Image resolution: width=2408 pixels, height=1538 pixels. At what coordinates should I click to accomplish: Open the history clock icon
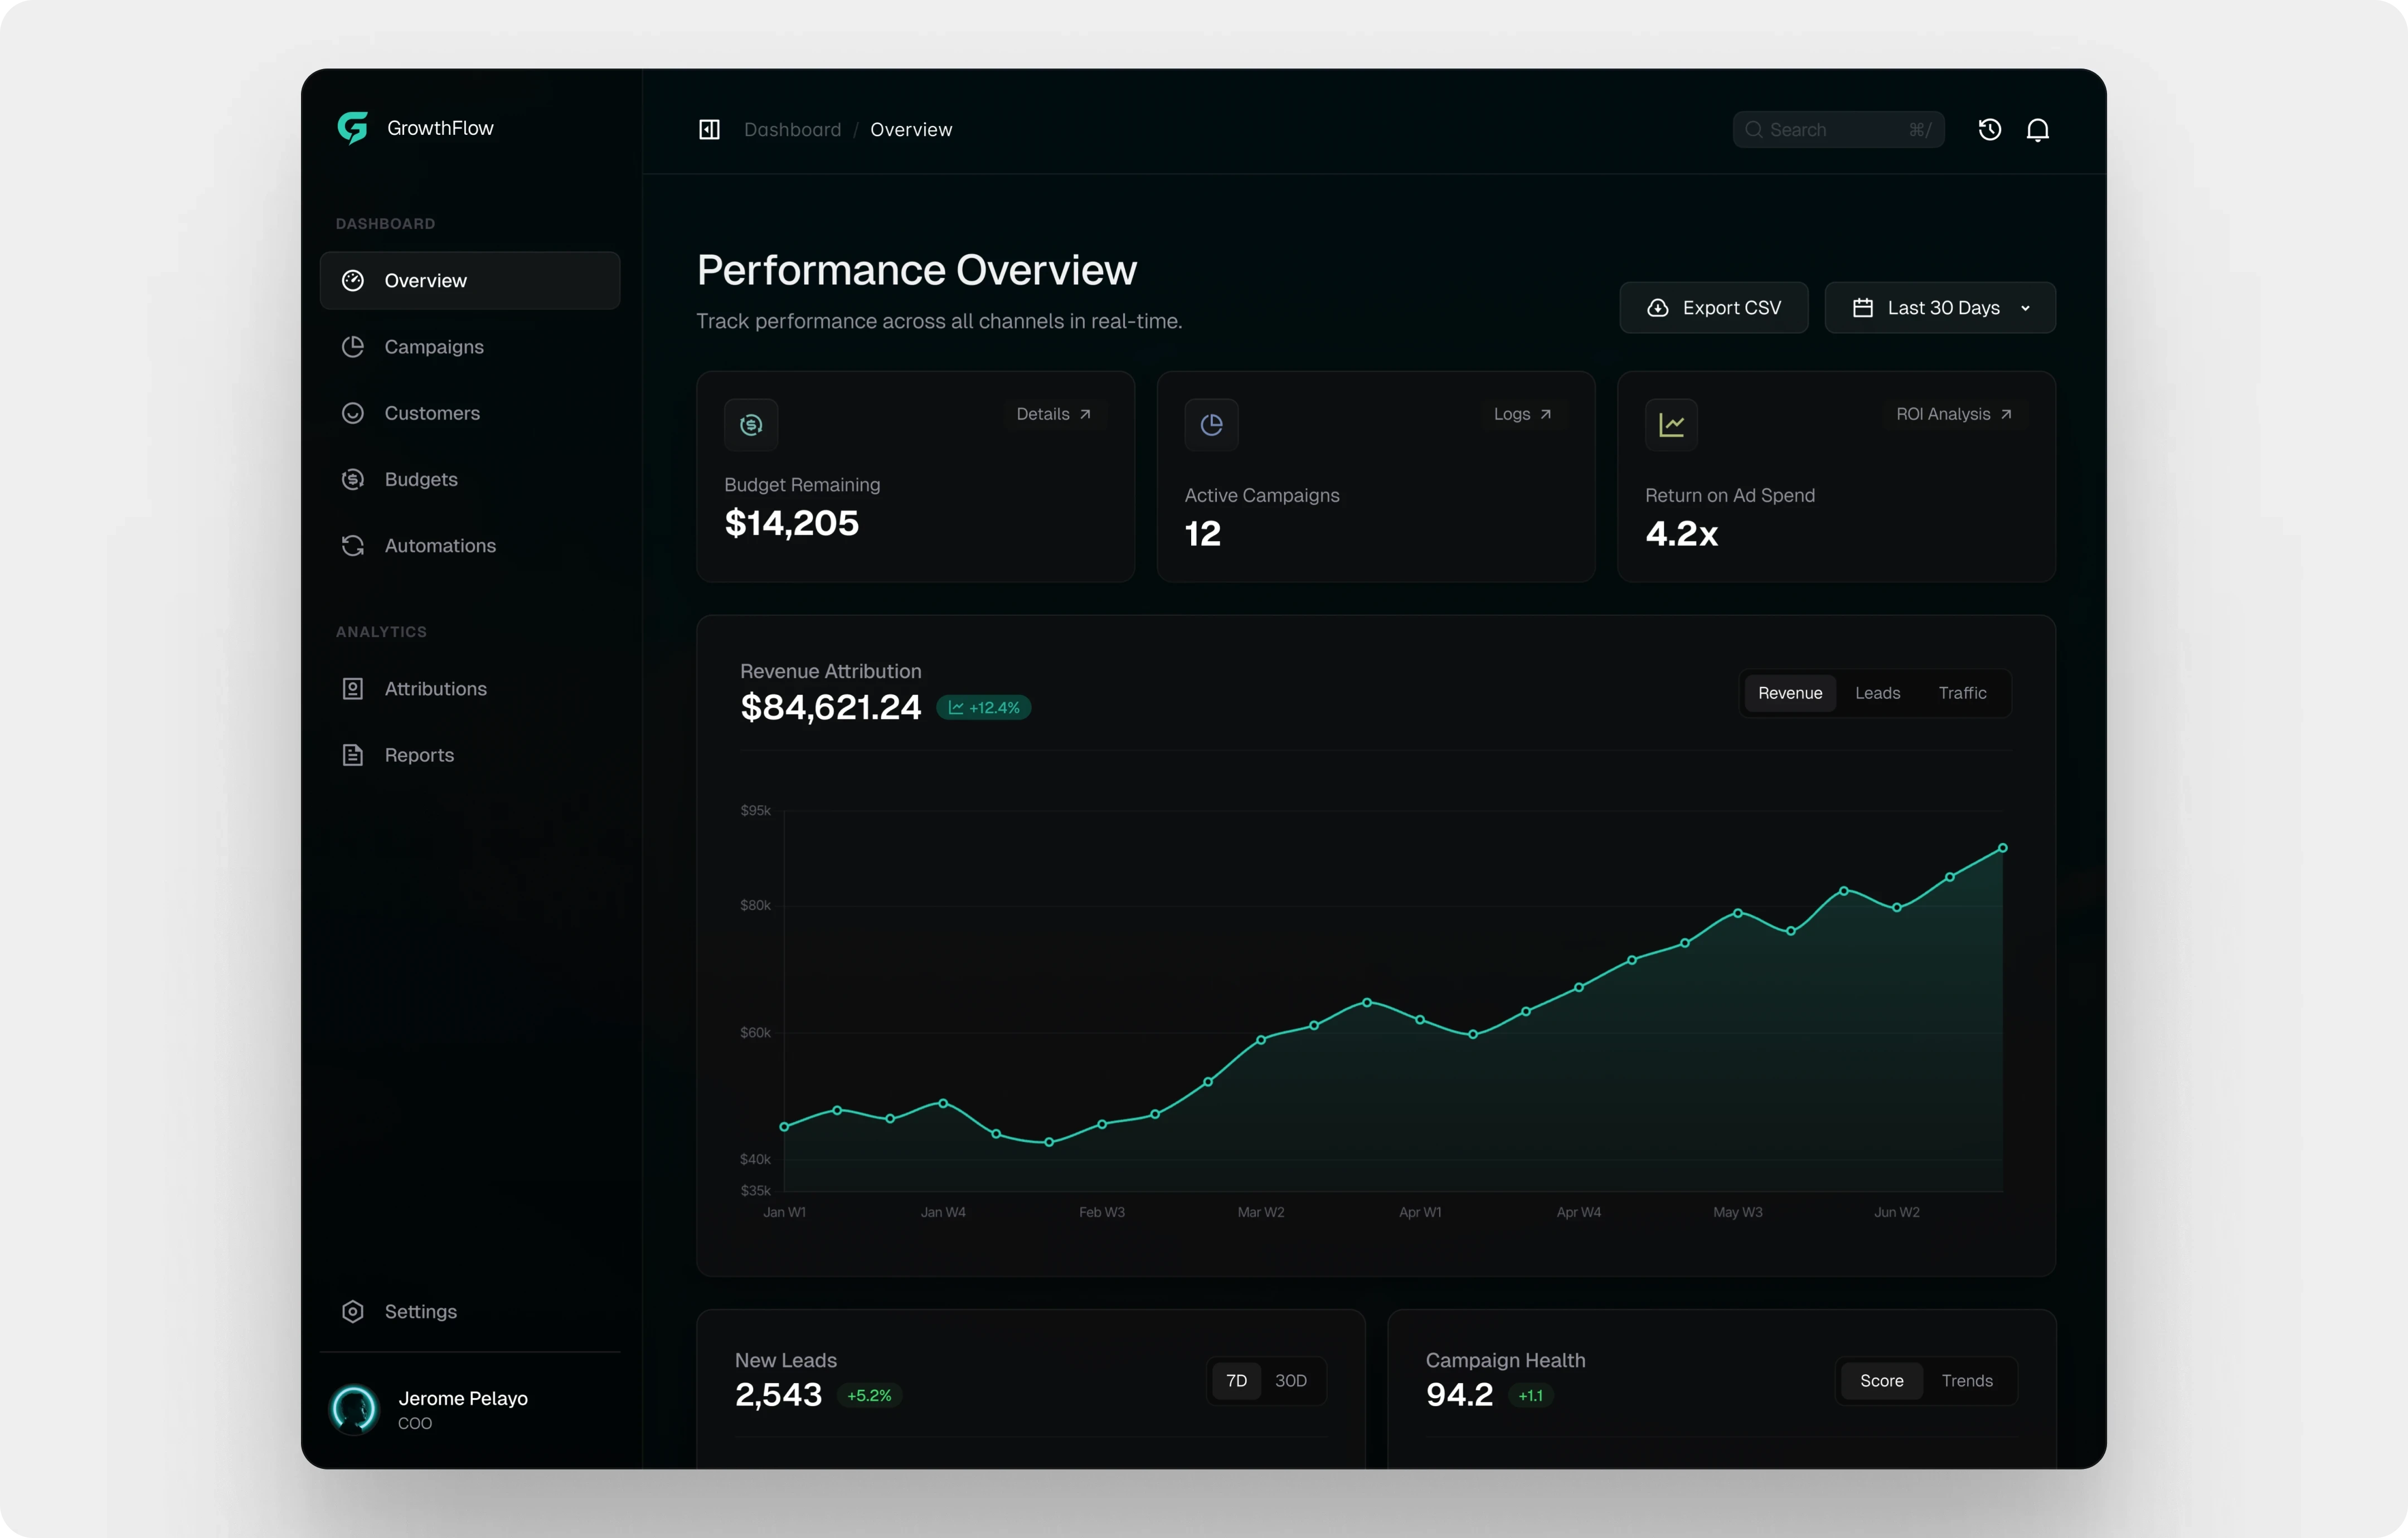click(1989, 130)
